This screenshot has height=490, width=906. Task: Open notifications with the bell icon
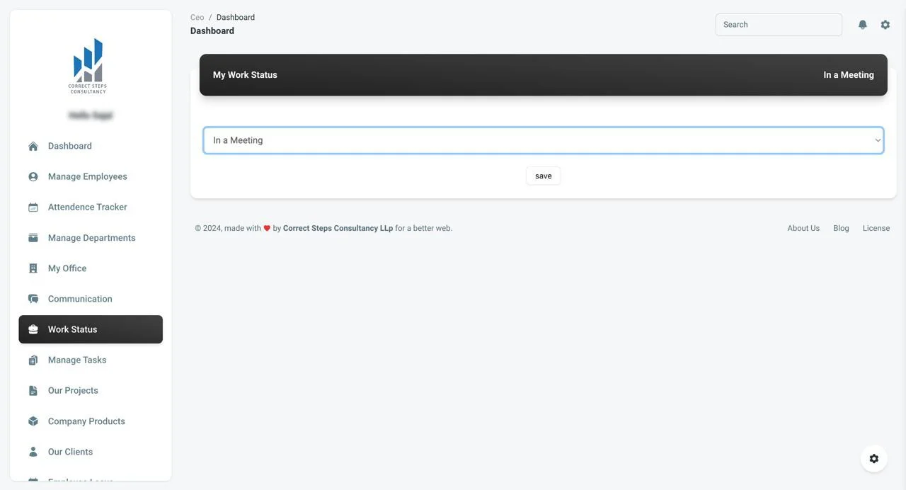[x=862, y=25]
